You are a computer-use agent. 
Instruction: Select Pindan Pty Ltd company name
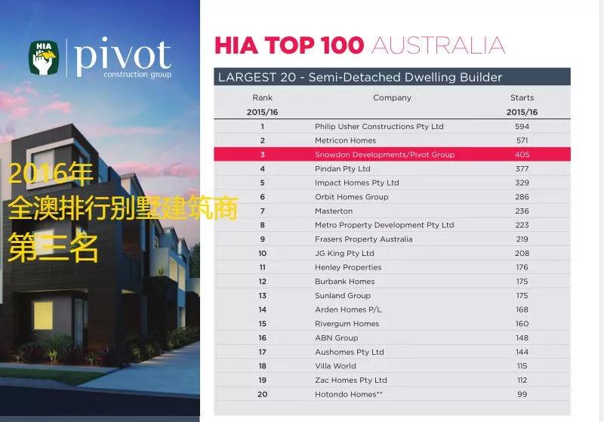(x=343, y=168)
